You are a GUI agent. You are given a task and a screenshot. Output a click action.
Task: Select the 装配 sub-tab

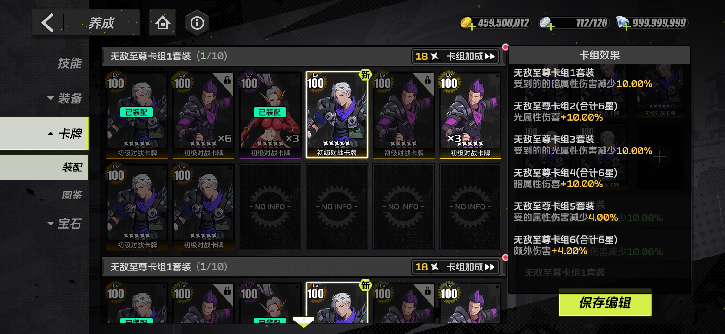[72, 167]
